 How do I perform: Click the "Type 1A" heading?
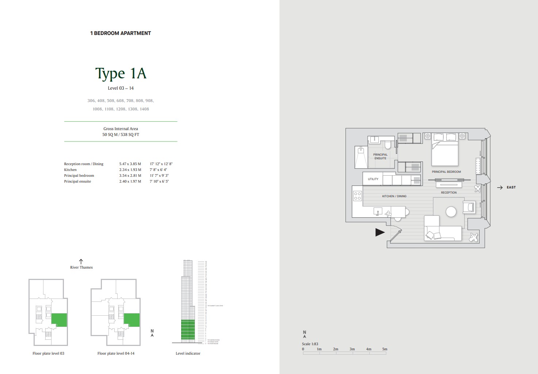pos(121,73)
